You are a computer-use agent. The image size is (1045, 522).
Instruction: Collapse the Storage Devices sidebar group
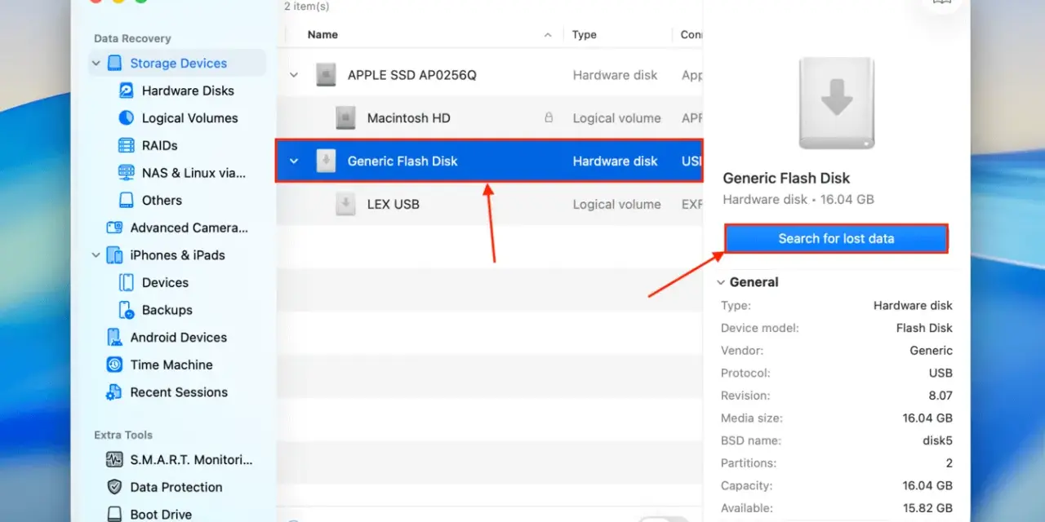pyautogui.click(x=96, y=63)
